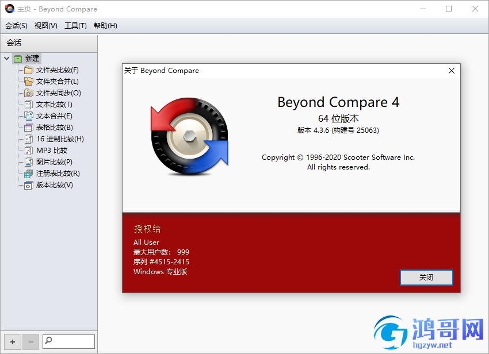Close the 关于 Beyond Compare dialog with X
This screenshot has height=354, width=489.
[x=451, y=71]
